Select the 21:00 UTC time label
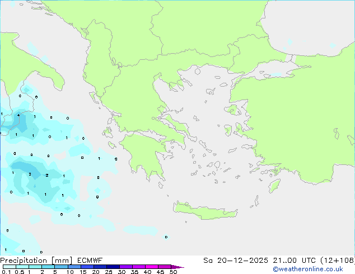Screen dimensions: 355x274 pyautogui.click(x=294, y=261)
